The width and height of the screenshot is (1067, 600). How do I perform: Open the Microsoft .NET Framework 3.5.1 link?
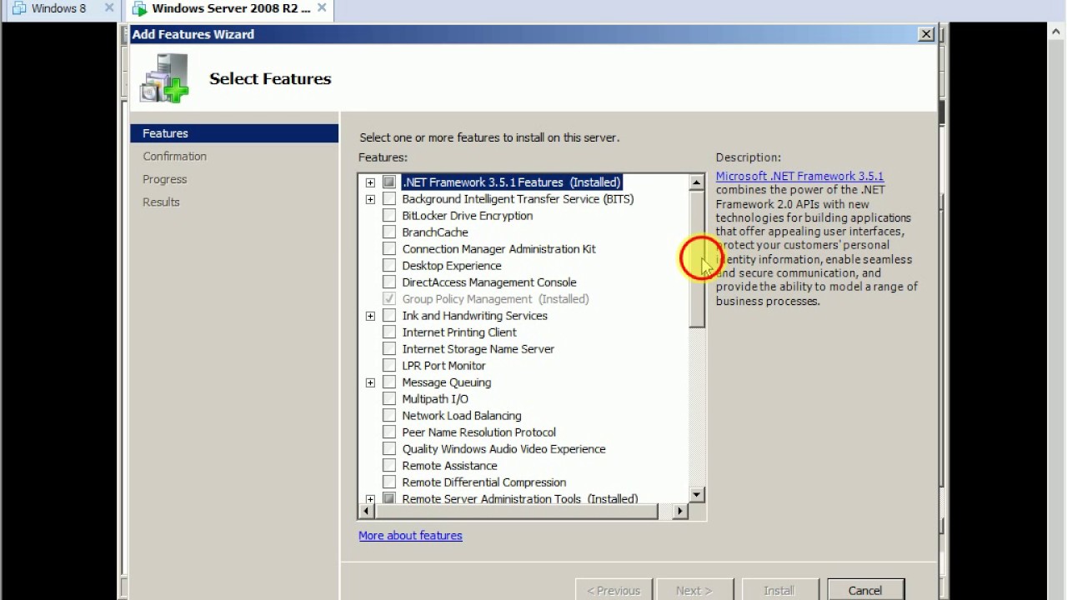[x=799, y=176]
